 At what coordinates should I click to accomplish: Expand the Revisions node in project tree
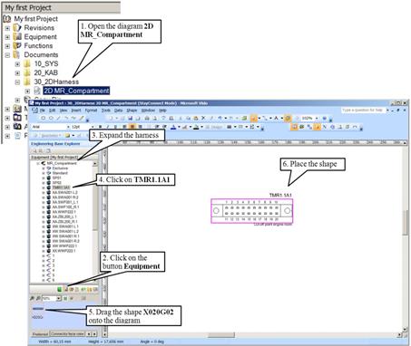pos(7,28)
